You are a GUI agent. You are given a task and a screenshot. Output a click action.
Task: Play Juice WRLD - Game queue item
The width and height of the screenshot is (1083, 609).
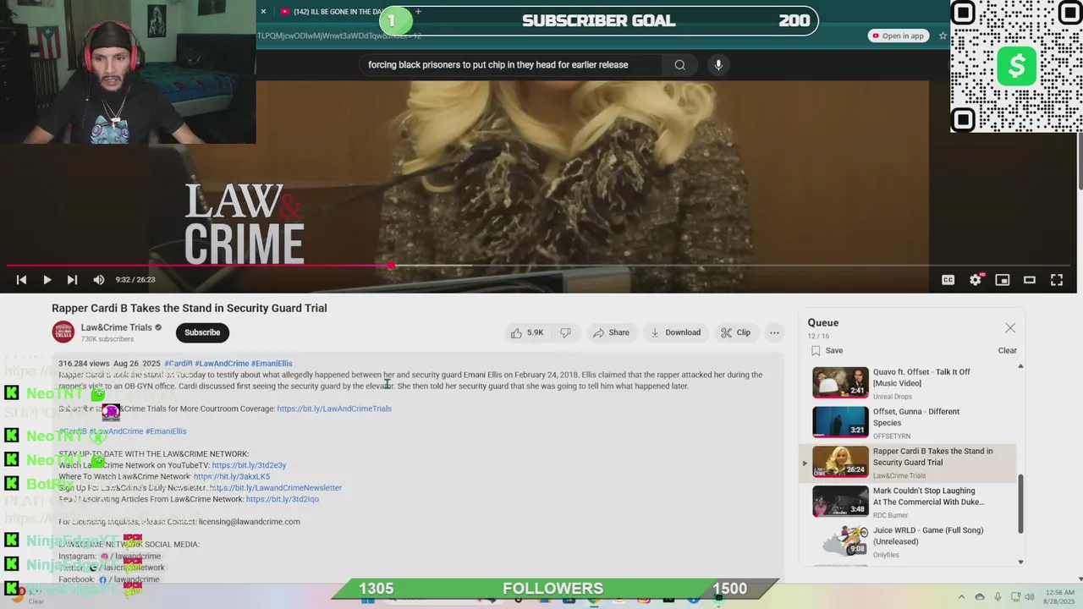click(x=908, y=541)
